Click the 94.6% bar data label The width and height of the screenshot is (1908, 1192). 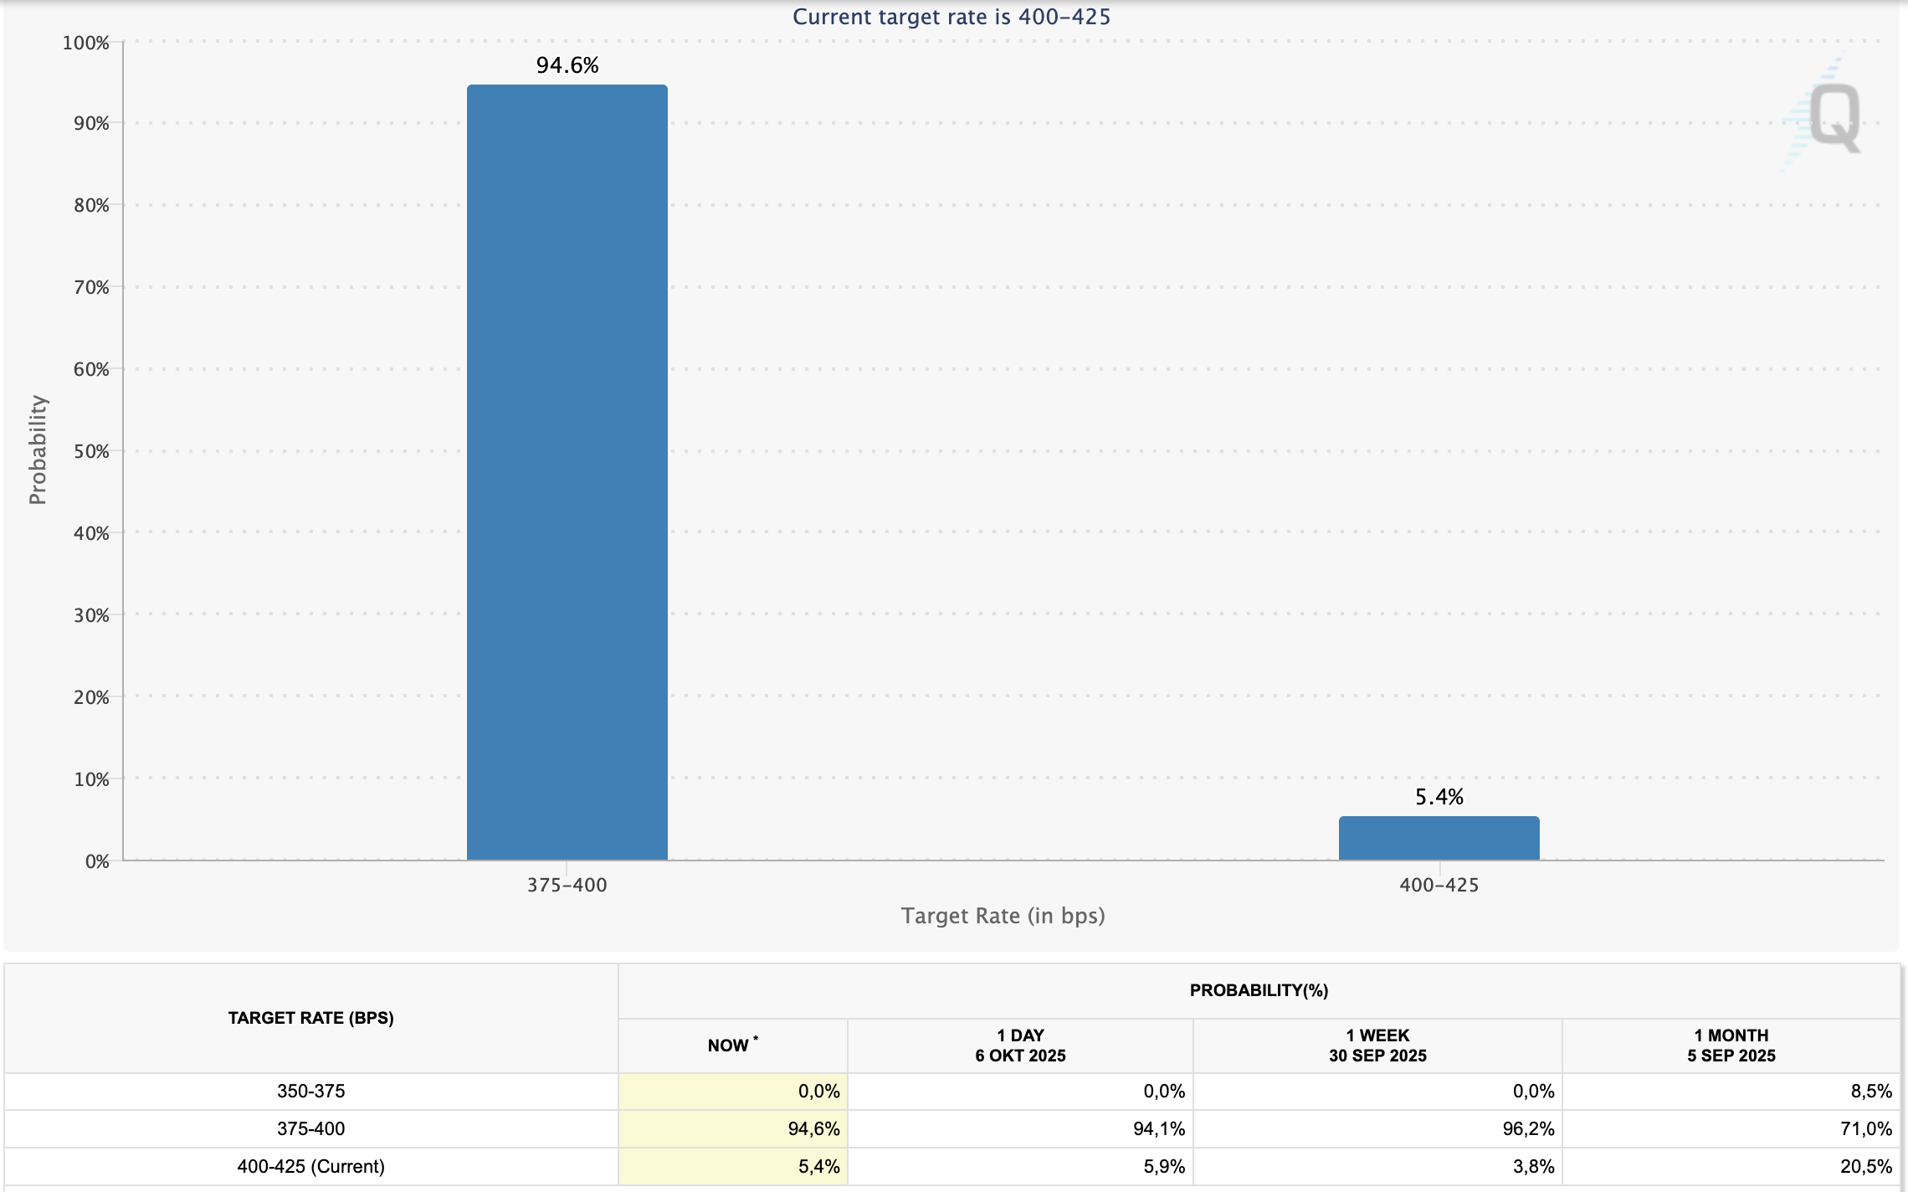click(567, 65)
